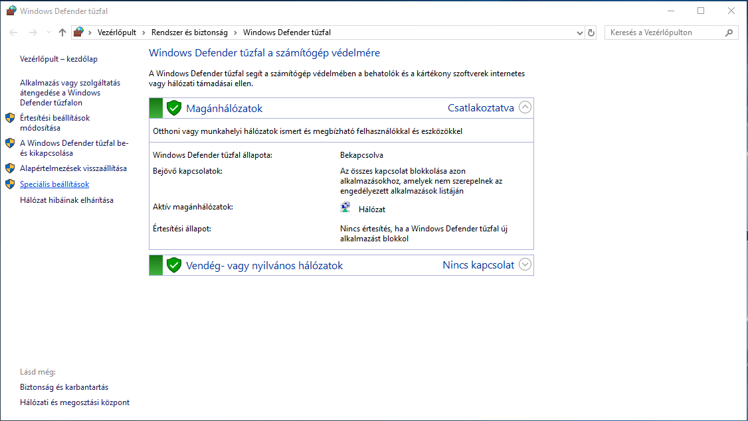Expand chevron after 'Rendszer és biztonság' breadcrumb
This screenshot has width=748, height=421.
[x=235, y=32]
